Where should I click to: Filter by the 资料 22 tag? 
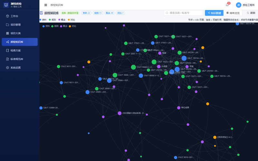(x=86, y=13)
